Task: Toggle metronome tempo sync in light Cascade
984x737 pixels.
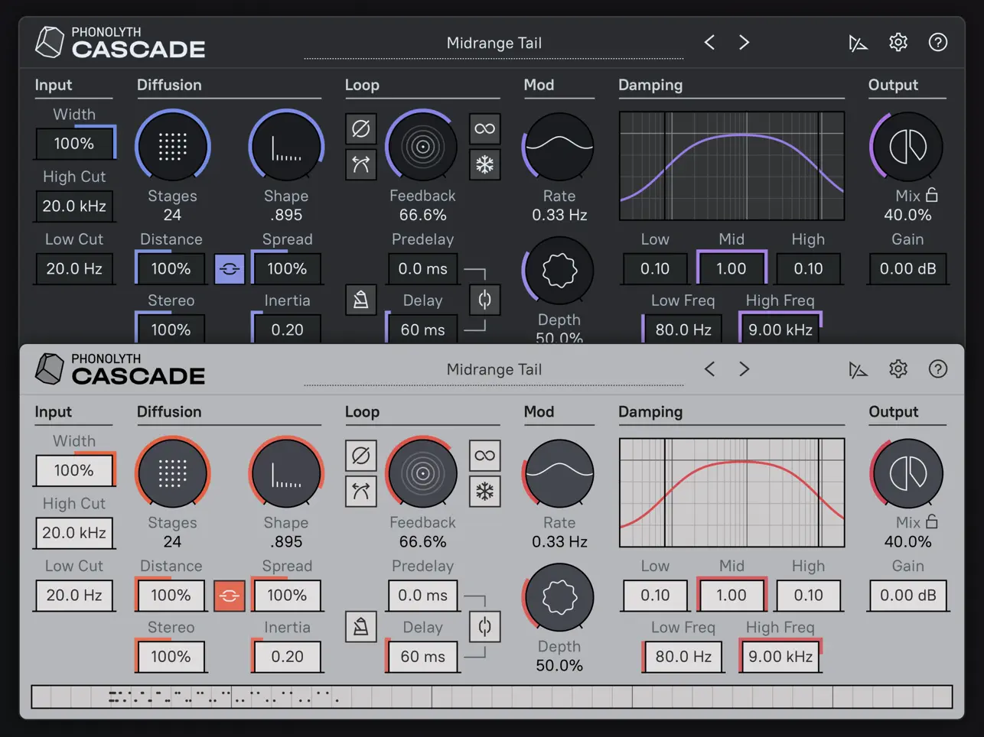Action: pos(360,627)
